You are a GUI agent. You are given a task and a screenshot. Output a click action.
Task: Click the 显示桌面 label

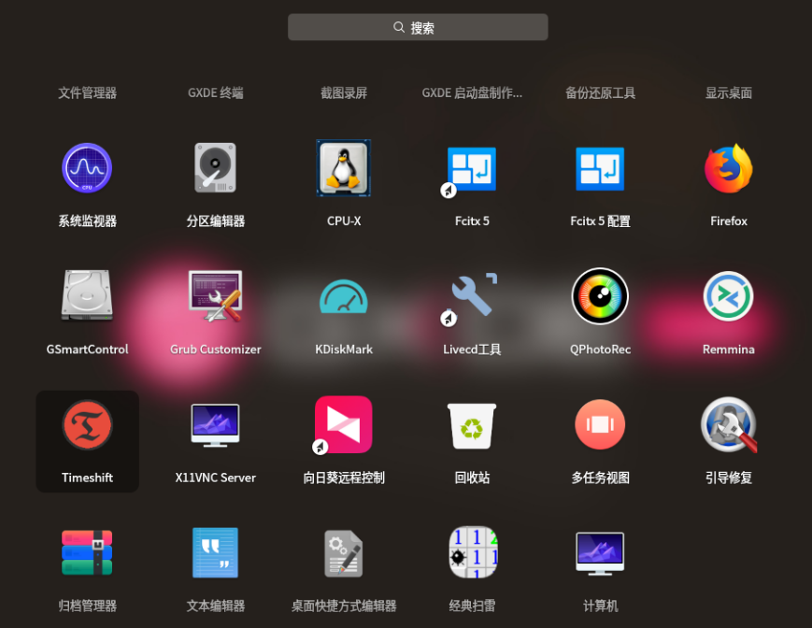point(729,93)
